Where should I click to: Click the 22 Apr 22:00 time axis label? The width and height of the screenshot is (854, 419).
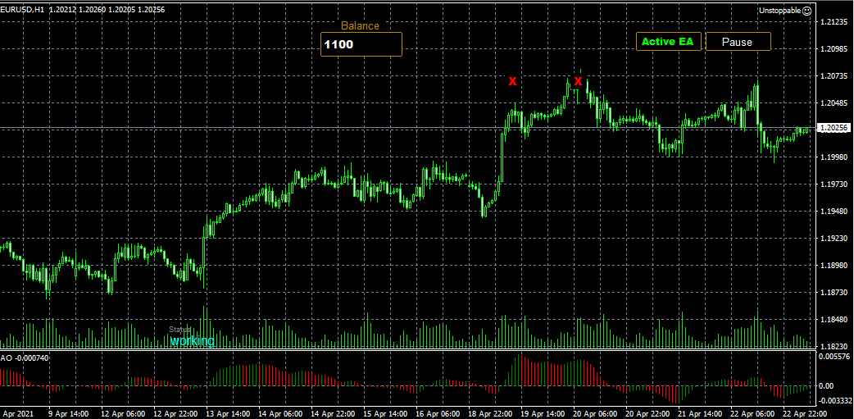coord(803,413)
